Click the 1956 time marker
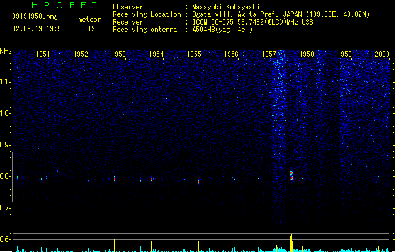 tap(231, 54)
